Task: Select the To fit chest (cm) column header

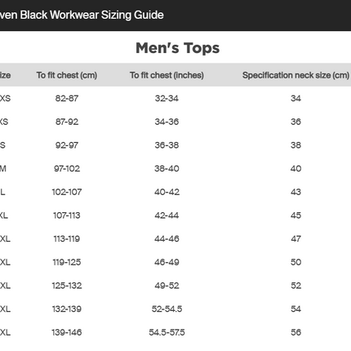Action: point(67,75)
